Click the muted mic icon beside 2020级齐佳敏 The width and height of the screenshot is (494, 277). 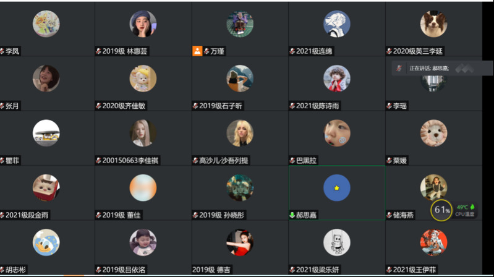click(98, 106)
